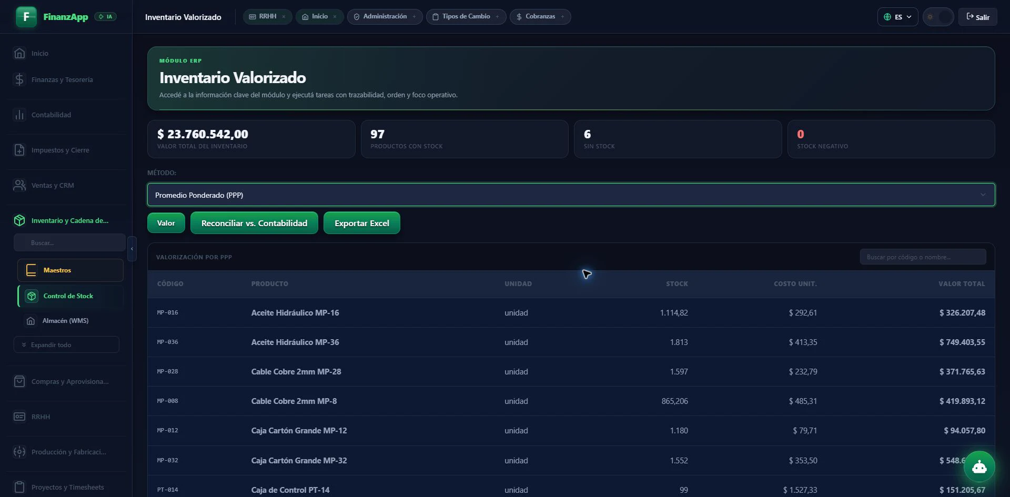1010x497 pixels.
Task: Click the Caja Cartón Grande MP-12 row
Action: [571, 430]
